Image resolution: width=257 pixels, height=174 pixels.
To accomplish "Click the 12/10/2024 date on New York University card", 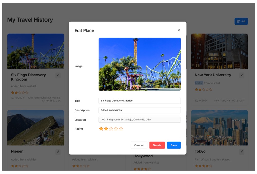I will (x=201, y=101).
